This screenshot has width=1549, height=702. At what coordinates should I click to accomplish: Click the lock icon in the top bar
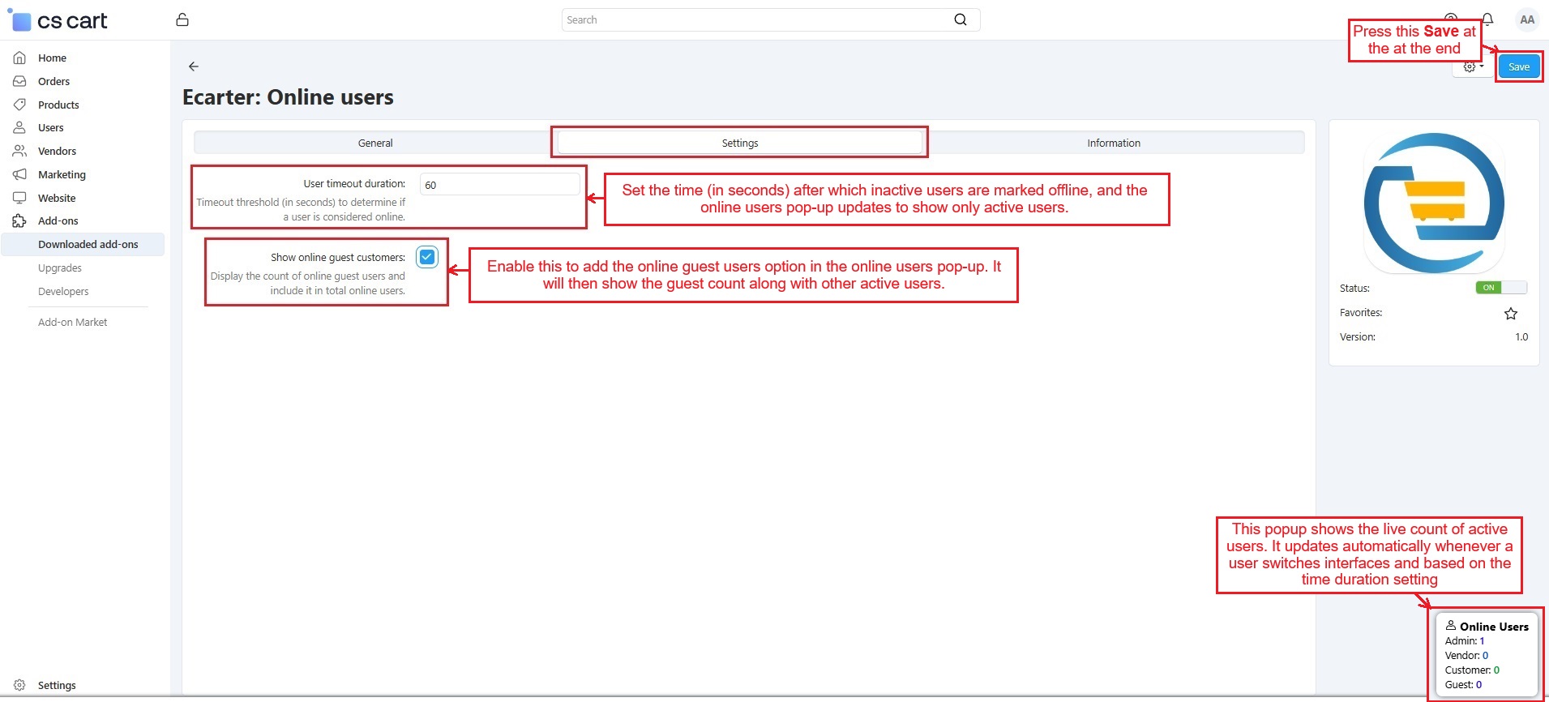tap(182, 19)
